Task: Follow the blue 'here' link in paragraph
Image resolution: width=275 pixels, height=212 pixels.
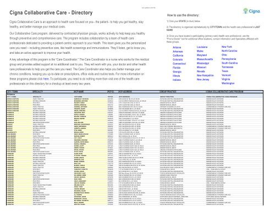Action: coord(46,79)
